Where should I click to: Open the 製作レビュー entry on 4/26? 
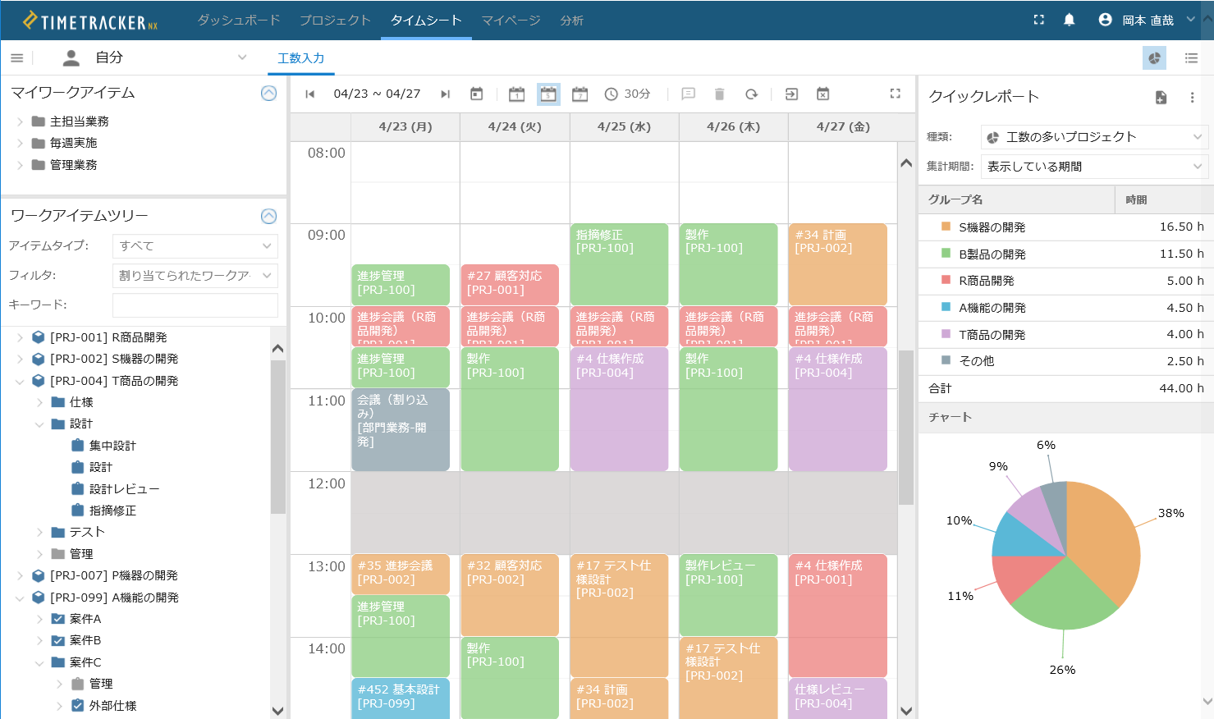(x=728, y=595)
